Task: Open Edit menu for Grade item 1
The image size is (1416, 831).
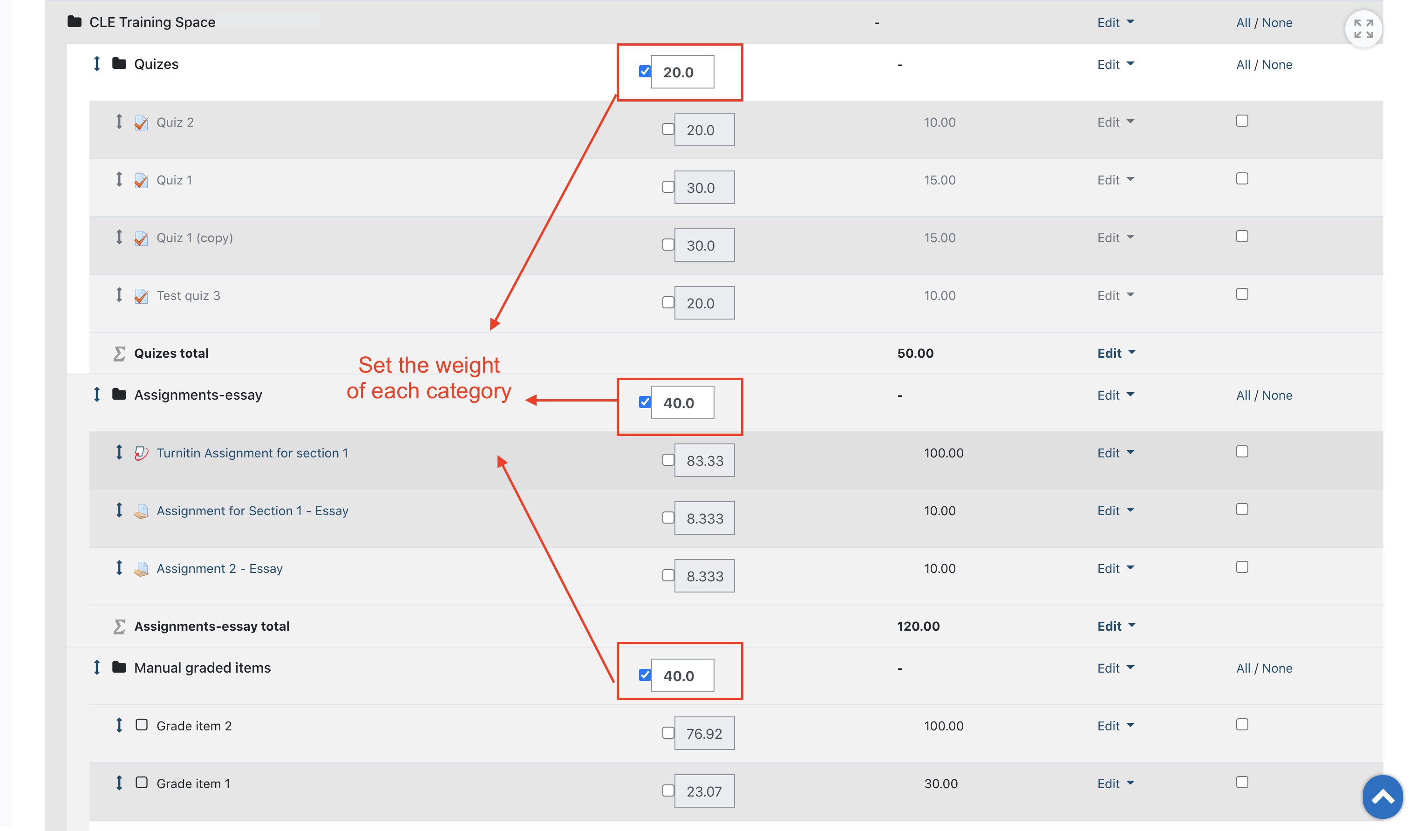Action: (1116, 784)
